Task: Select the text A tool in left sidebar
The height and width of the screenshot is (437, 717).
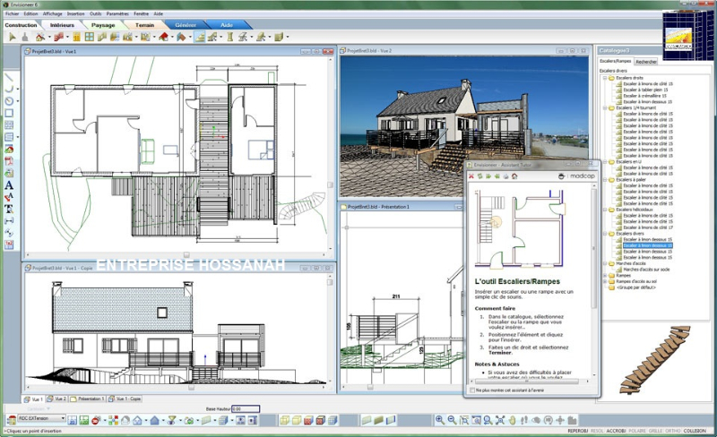Action: point(9,185)
